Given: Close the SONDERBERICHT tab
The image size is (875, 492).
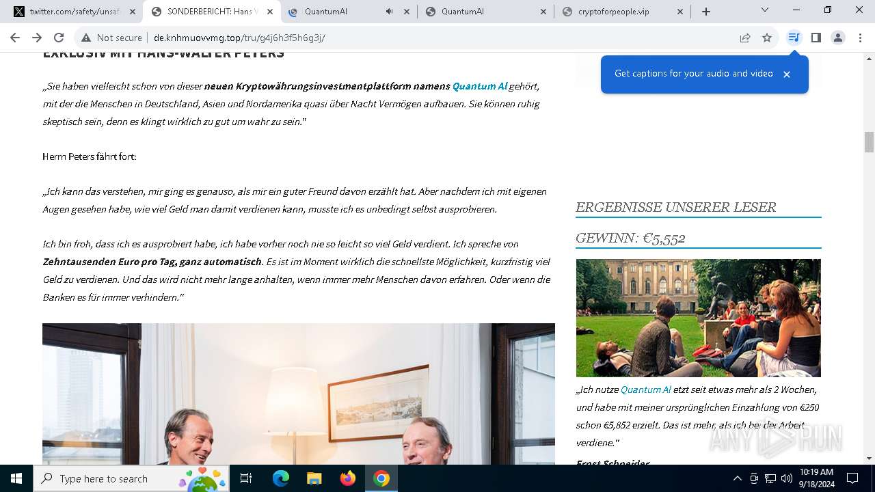Looking at the screenshot, I should 269,12.
